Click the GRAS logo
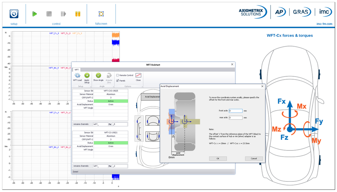337x192 pixels. [302, 12]
